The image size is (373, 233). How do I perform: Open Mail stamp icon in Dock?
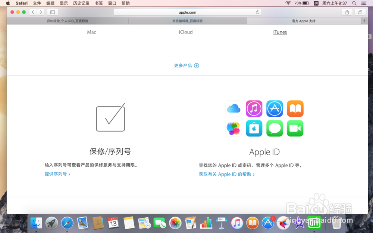click(82, 223)
